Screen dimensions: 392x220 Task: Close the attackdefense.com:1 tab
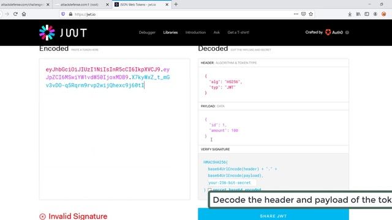click(107, 4)
